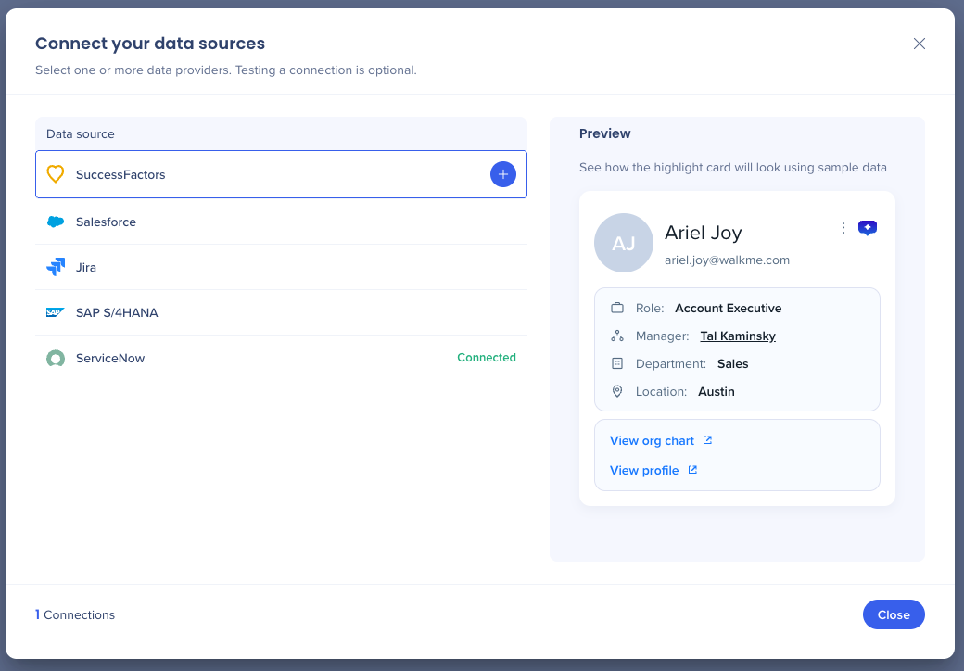Click the plus button to add SuccessFactors
Screen dimensions: 964x671
tap(503, 174)
